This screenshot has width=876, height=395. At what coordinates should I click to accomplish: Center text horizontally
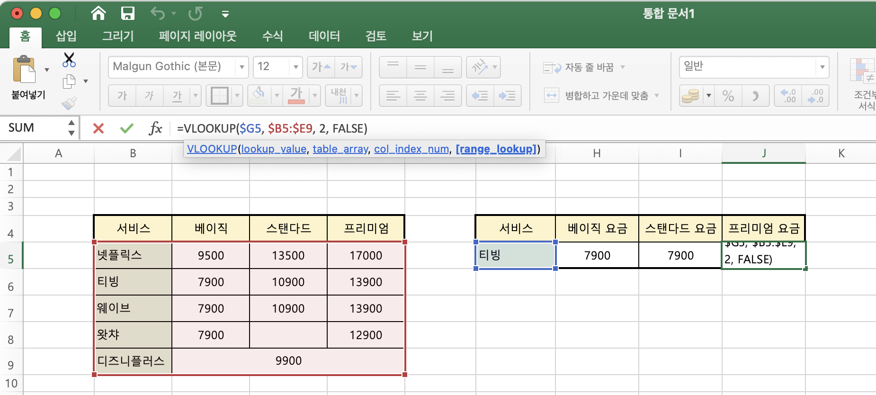(x=420, y=96)
